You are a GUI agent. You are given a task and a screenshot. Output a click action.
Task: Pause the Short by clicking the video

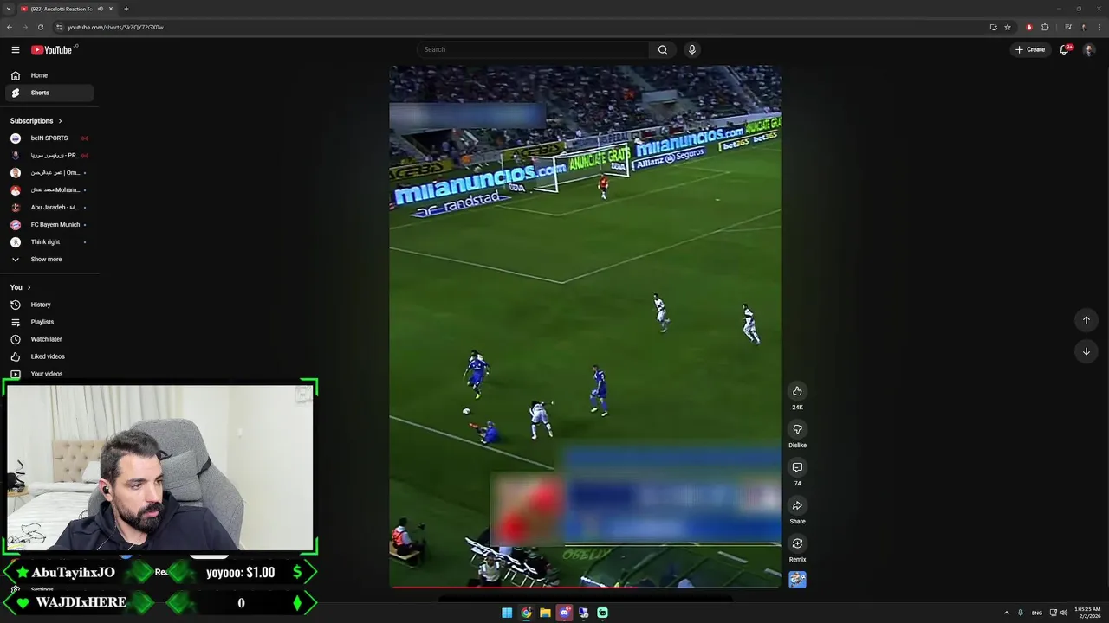pos(586,327)
